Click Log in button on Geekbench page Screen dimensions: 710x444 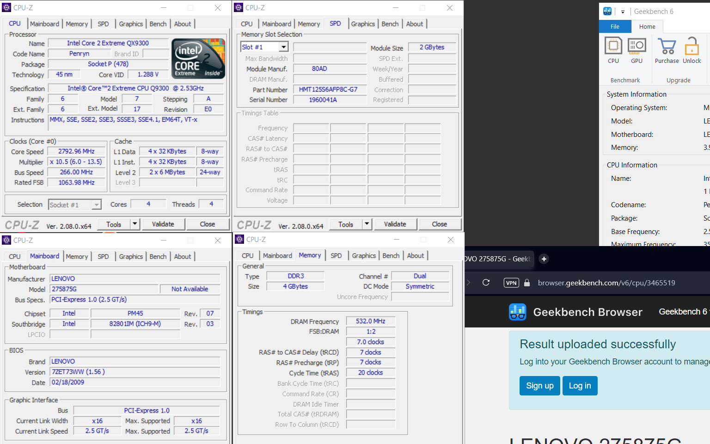(x=580, y=386)
